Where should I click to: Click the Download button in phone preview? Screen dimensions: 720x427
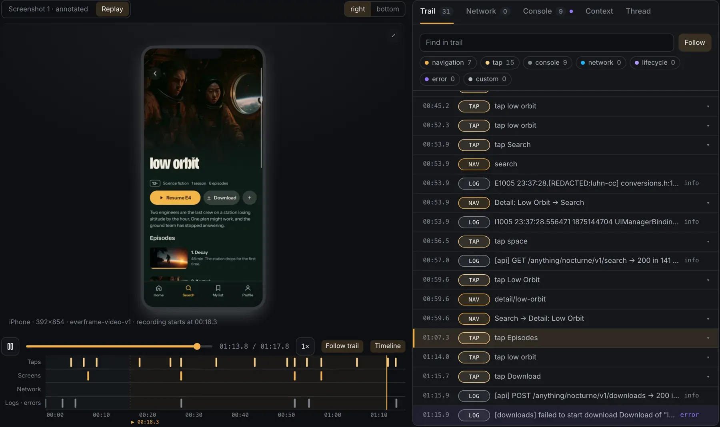point(222,198)
